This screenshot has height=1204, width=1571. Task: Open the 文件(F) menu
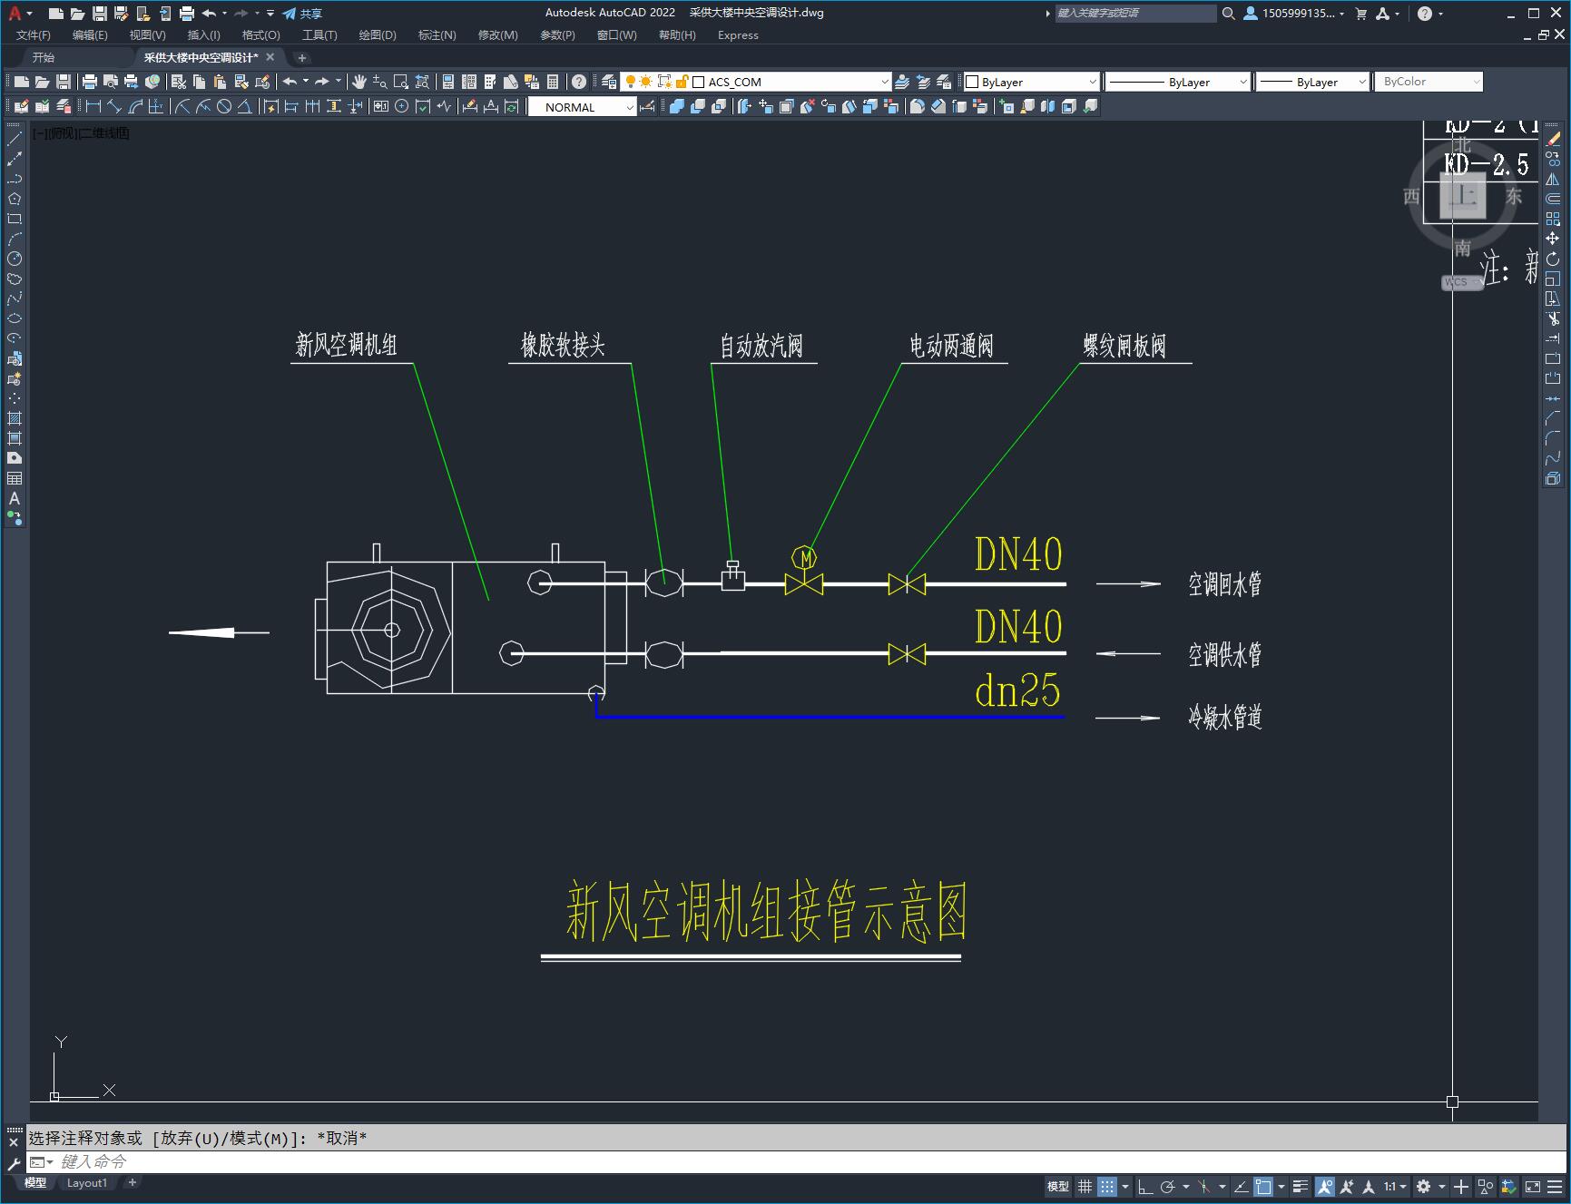click(x=34, y=35)
